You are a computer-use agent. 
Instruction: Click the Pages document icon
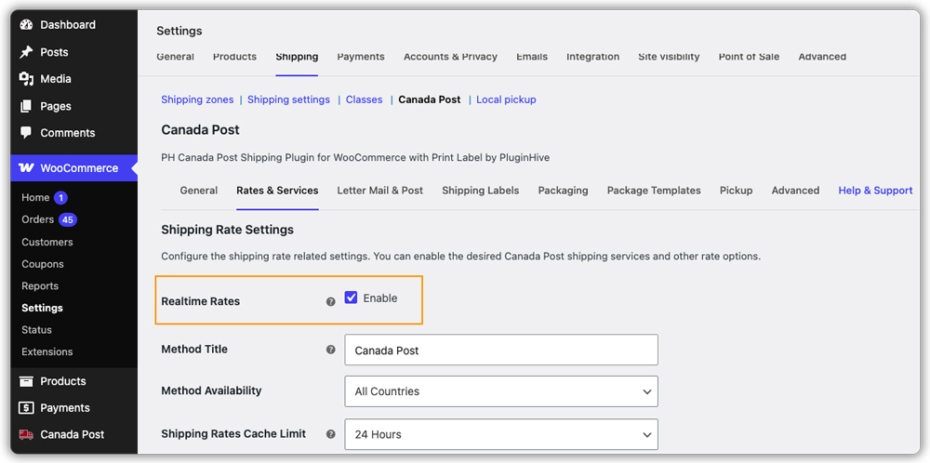click(26, 106)
